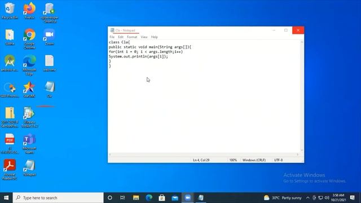
Task: Select the PDF document desktop icon
Action: (10, 143)
